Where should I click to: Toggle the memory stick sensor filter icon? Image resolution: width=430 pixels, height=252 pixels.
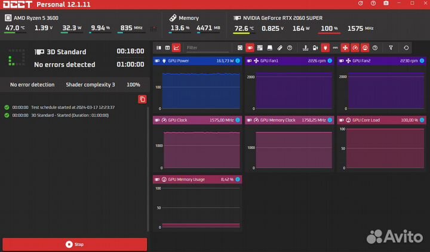coord(279,48)
